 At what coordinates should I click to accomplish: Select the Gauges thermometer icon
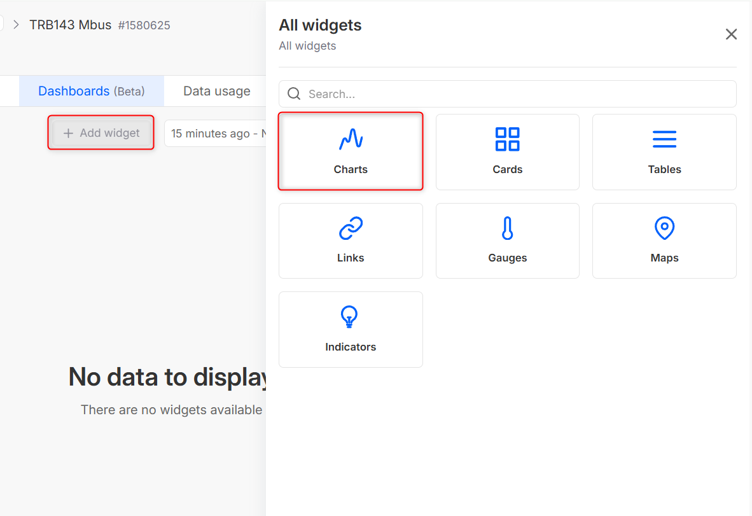click(507, 228)
